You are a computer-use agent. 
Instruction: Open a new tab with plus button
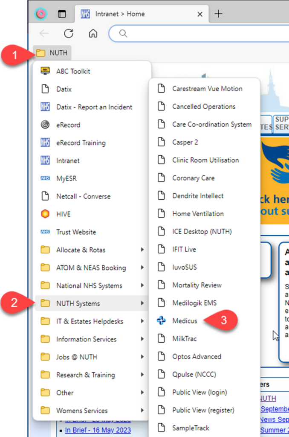(x=219, y=14)
